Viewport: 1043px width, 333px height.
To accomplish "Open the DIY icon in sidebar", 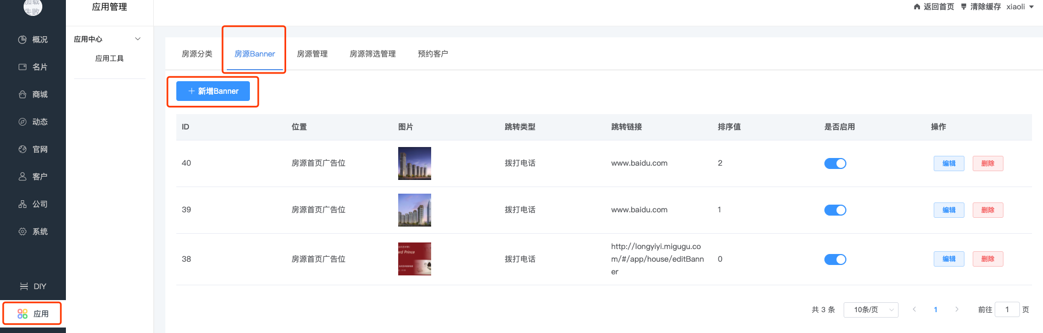I will (x=24, y=286).
